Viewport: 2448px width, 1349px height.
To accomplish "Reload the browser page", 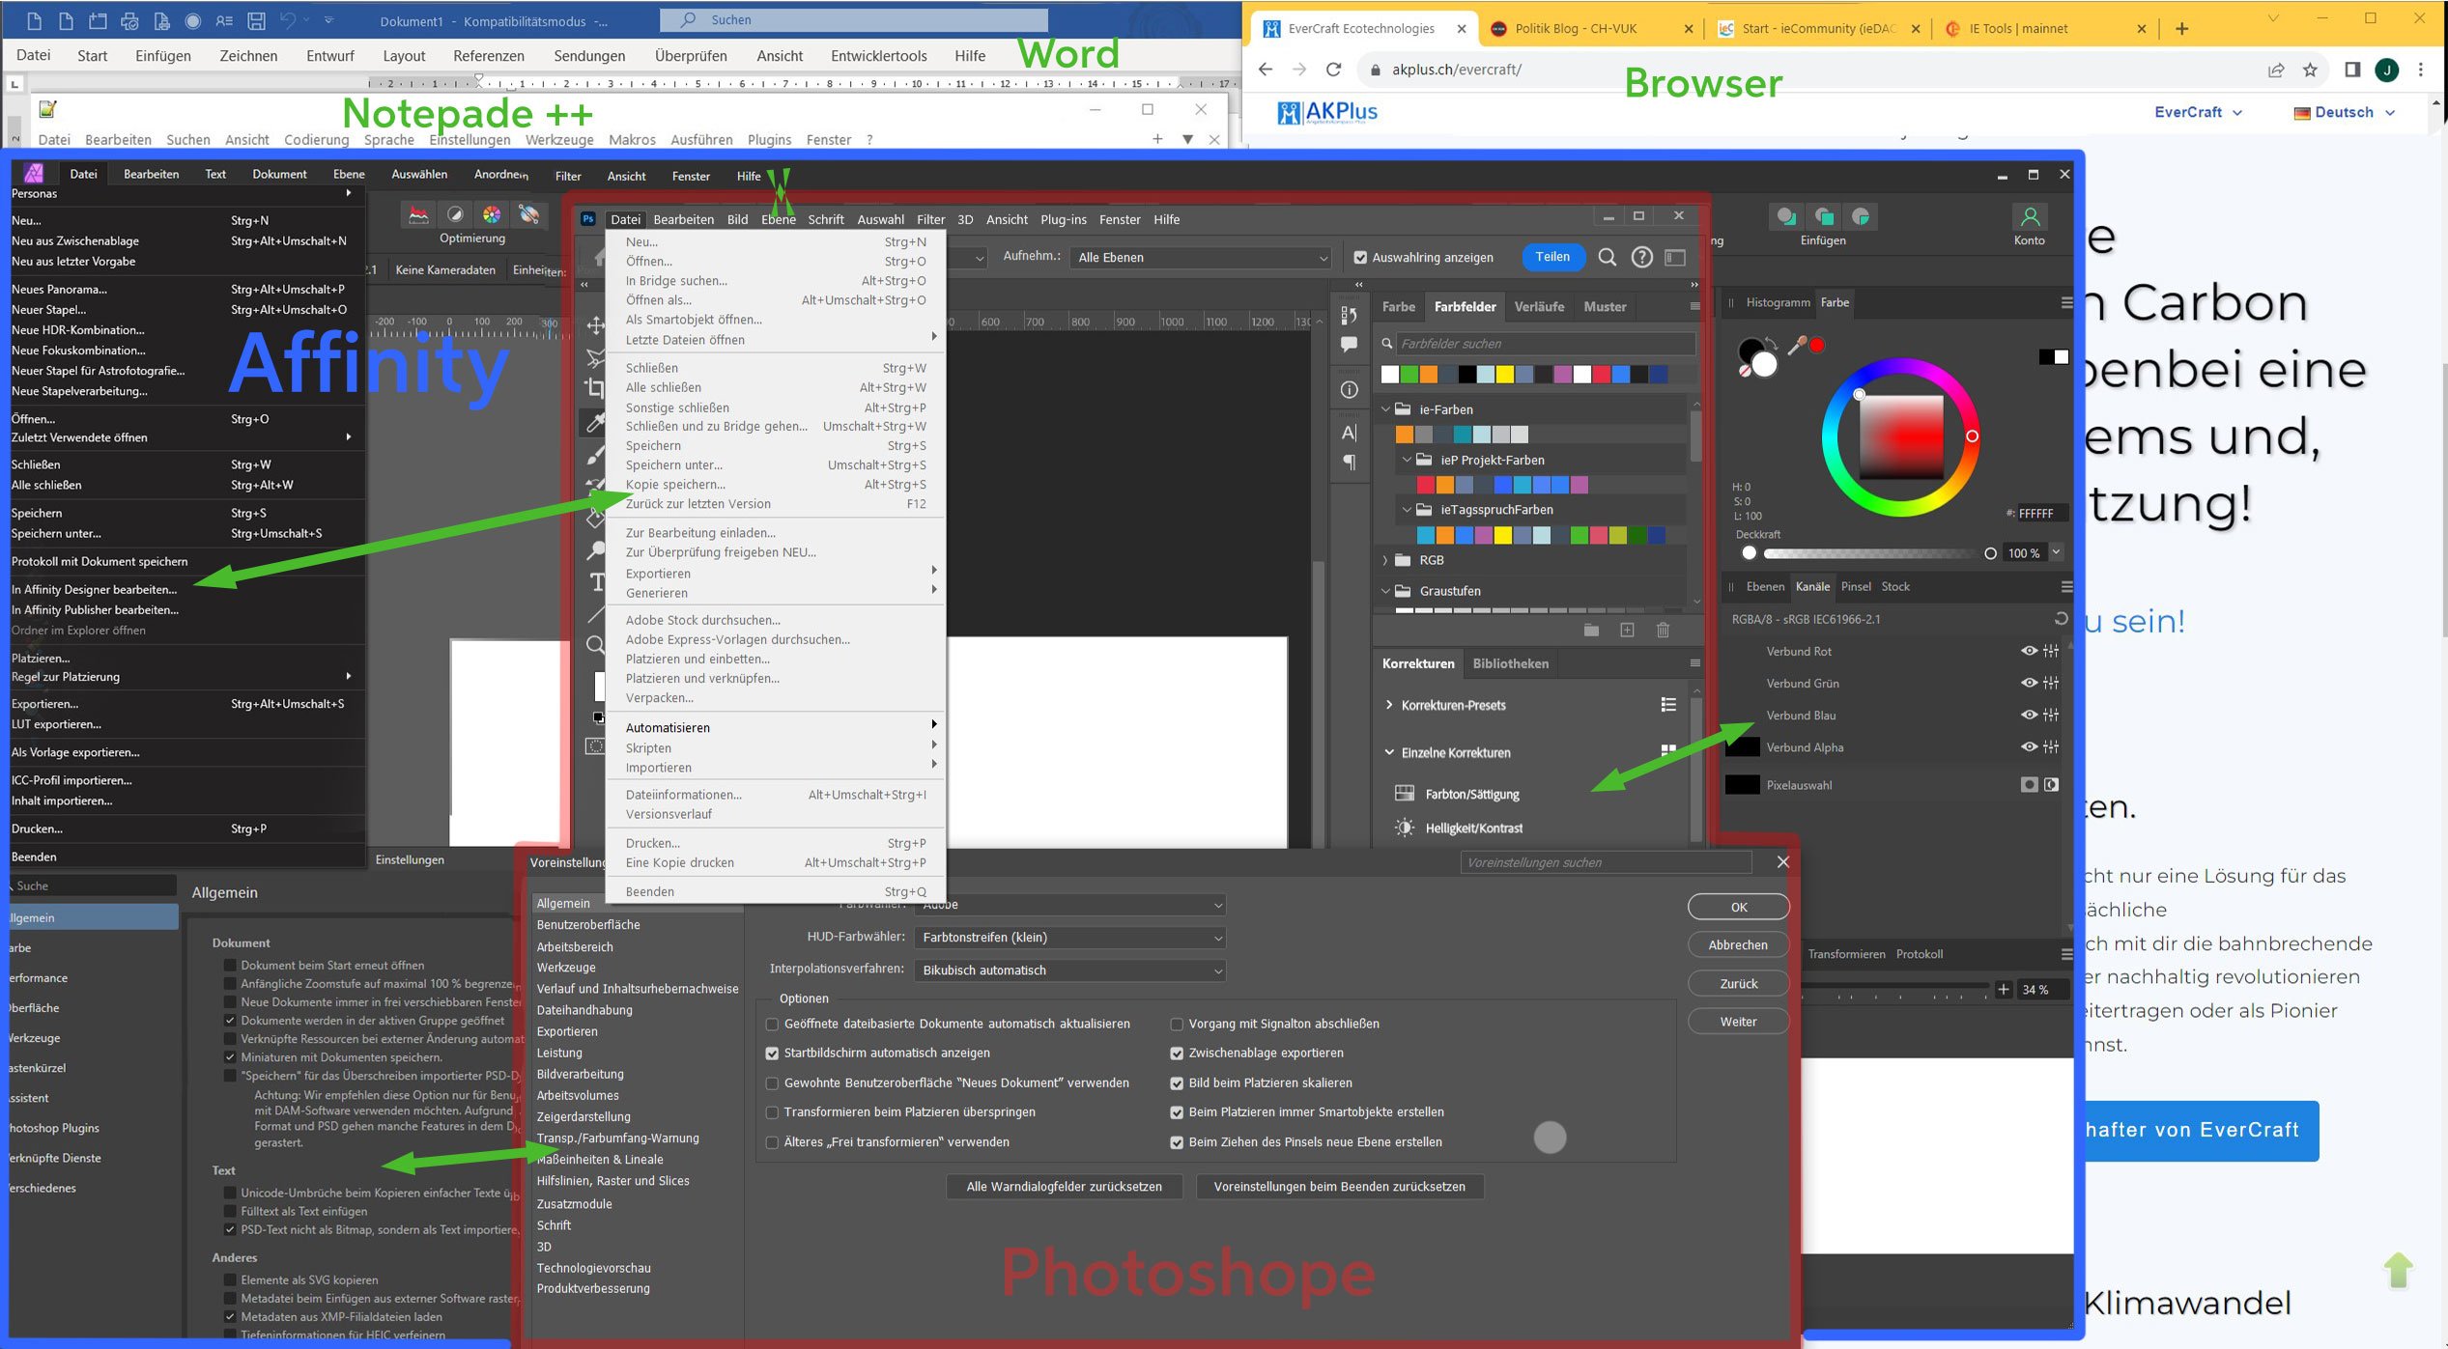I will [x=1334, y=70].
